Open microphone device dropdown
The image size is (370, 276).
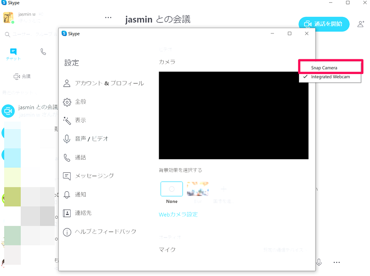tap(285, 250)
